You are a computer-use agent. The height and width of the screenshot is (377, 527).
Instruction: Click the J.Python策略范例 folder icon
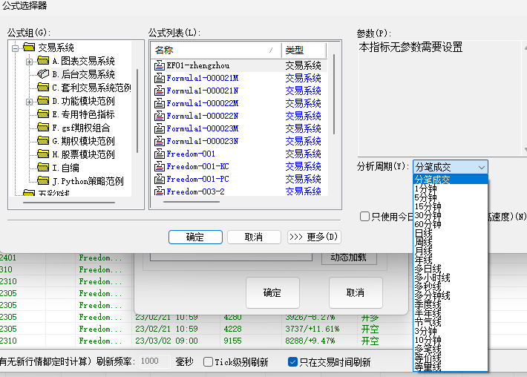coord(43,181)
